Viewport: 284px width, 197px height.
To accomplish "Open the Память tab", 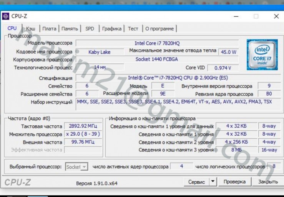I will pyautogui.click(x=70, y=29).
